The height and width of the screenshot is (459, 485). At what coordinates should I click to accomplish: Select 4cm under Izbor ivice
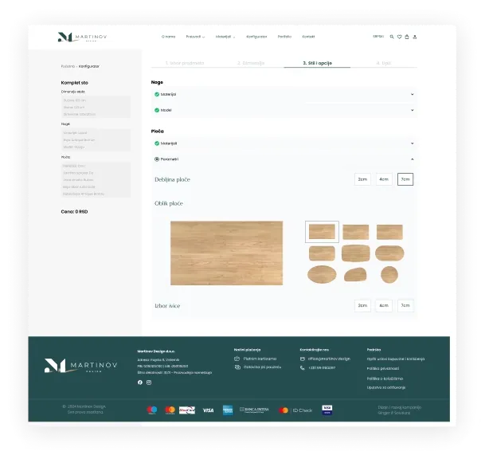pyautogui.click(x=384, y=305)
